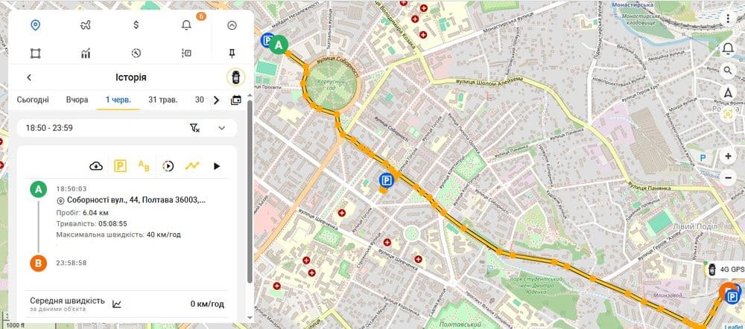
Task: Zoom in the map with plus
Action: click(728, 156)
